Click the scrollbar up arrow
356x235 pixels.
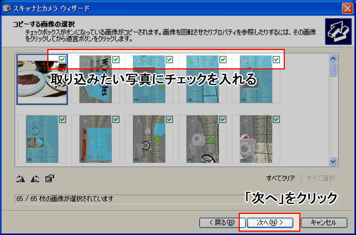[x=333, y=59]
